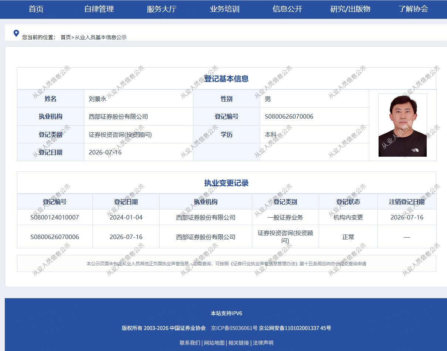Click the 版权所有 2003-2026 中国证券业协会 text
This screenshot has height=351, width=447.
[164, 328]
